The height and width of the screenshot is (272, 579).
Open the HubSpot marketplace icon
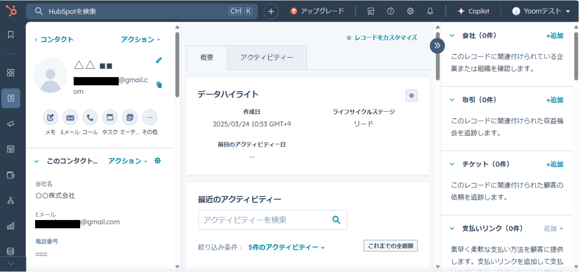[371, 11]
